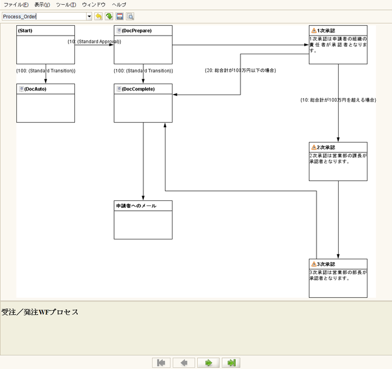
Task: Select the (Start) workflow node
Action: pyautogui.click(x=46, y=44)
